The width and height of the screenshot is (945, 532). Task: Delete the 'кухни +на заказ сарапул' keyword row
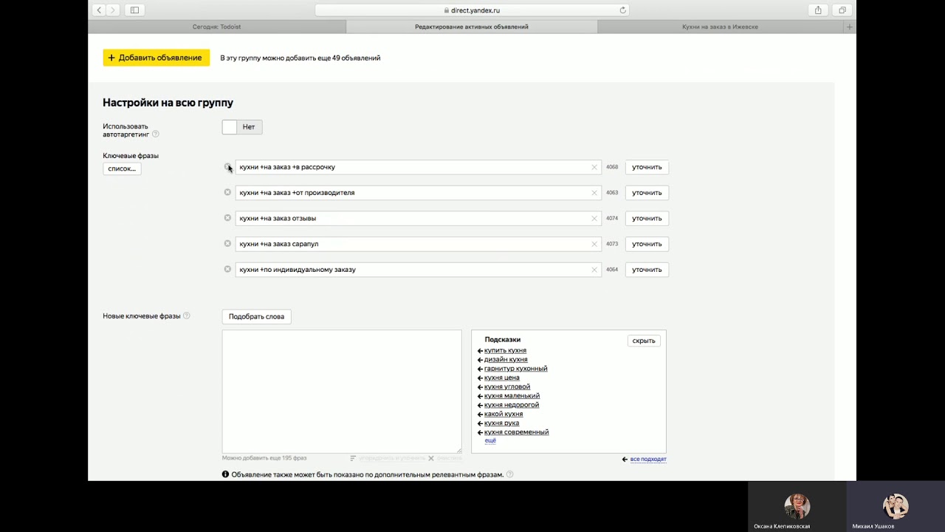click(227, 244)
